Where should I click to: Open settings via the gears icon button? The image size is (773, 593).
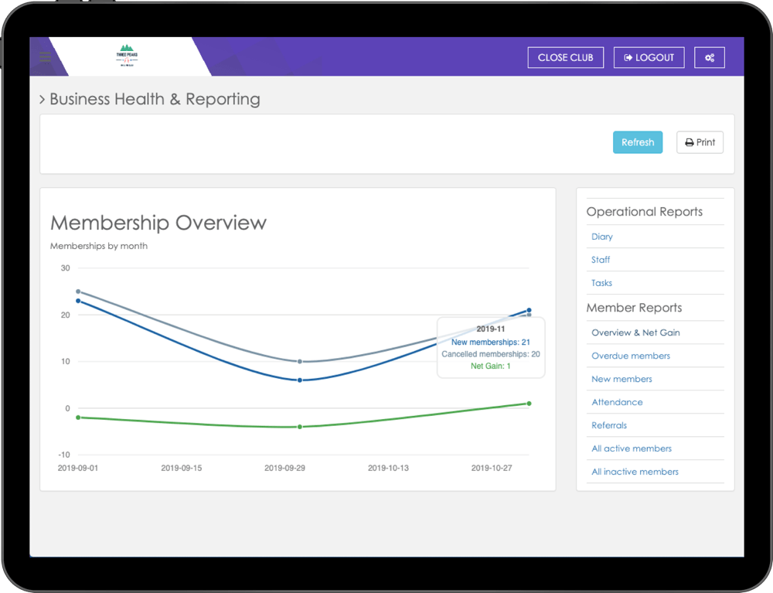pos(709,58)
